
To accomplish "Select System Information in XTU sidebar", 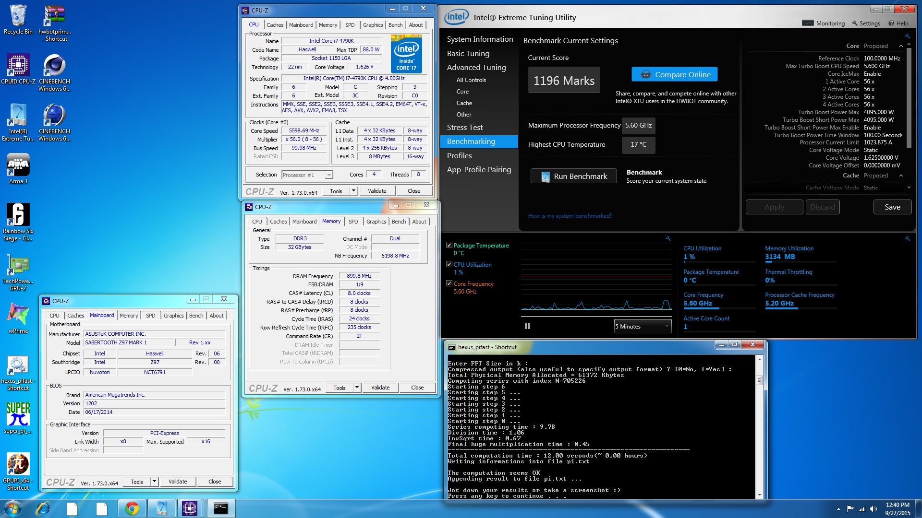I will [x=480, y=39].
